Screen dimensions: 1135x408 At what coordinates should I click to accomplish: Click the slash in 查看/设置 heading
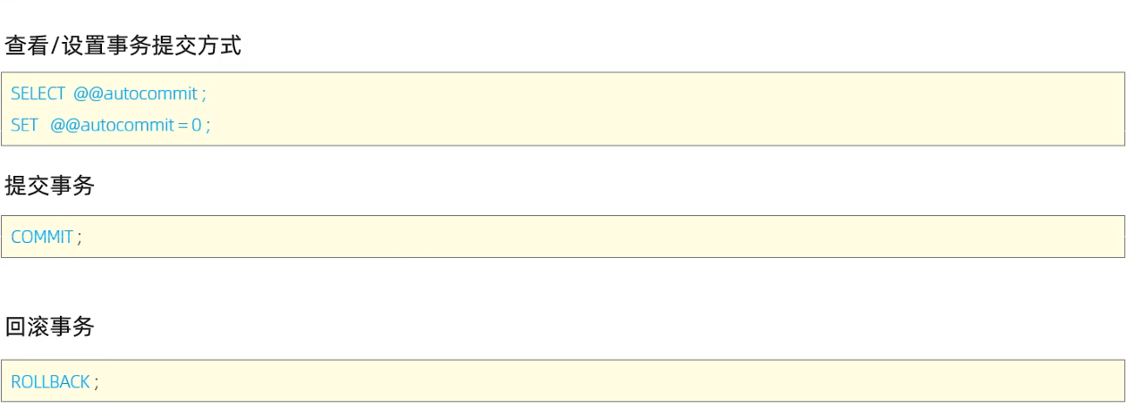point(55,46)
